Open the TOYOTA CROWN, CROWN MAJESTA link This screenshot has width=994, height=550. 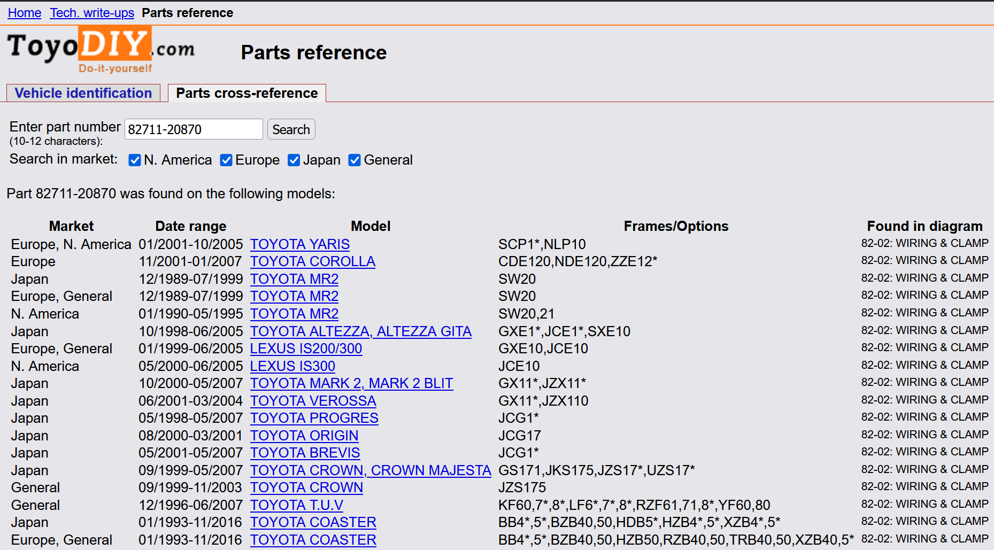click(371, 470)
